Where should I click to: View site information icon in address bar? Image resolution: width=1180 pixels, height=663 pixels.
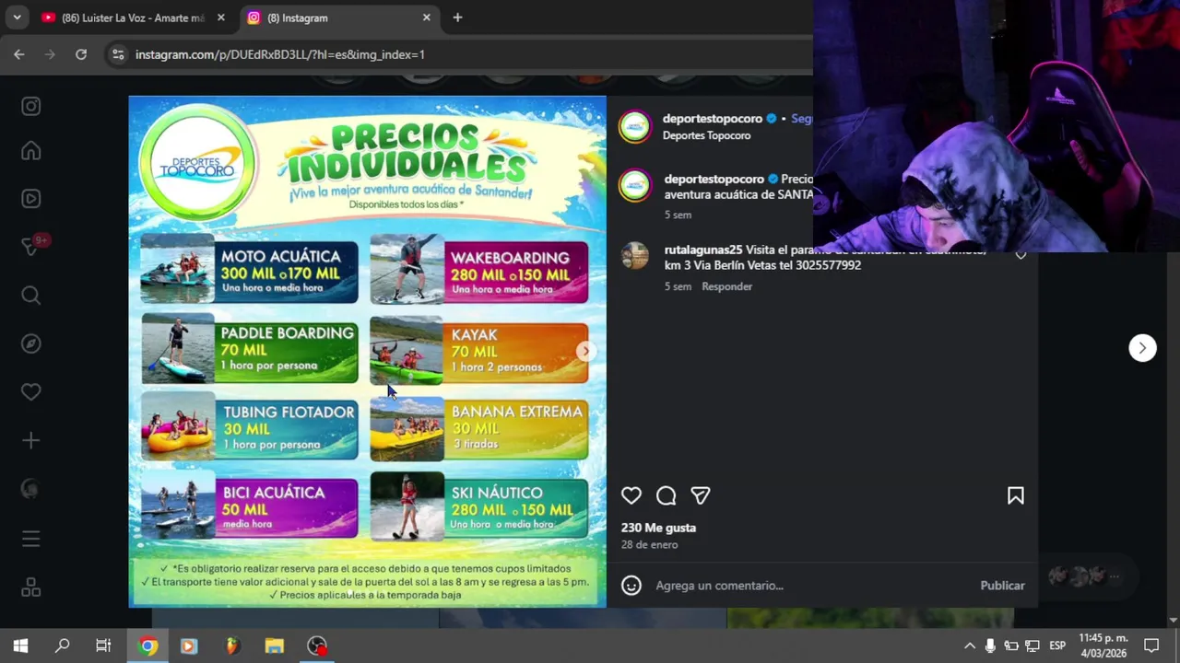click(x=117, y=54)
